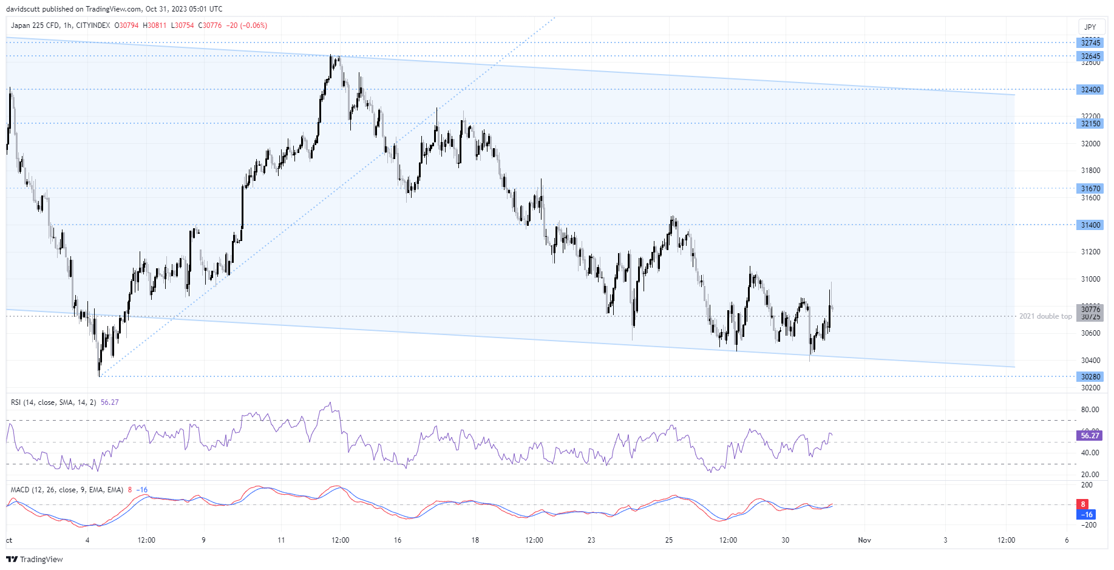Click the 32745 price level label
Viewport: 1114px width, 570px height.
[1090, 42]
